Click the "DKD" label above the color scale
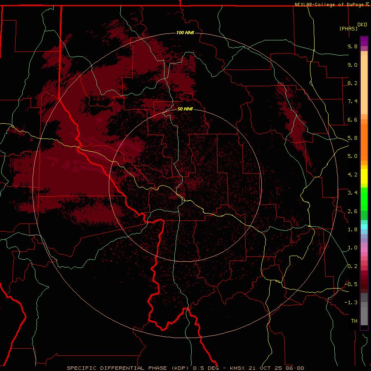Screen dimensions: 371x371 click(362, 25)
